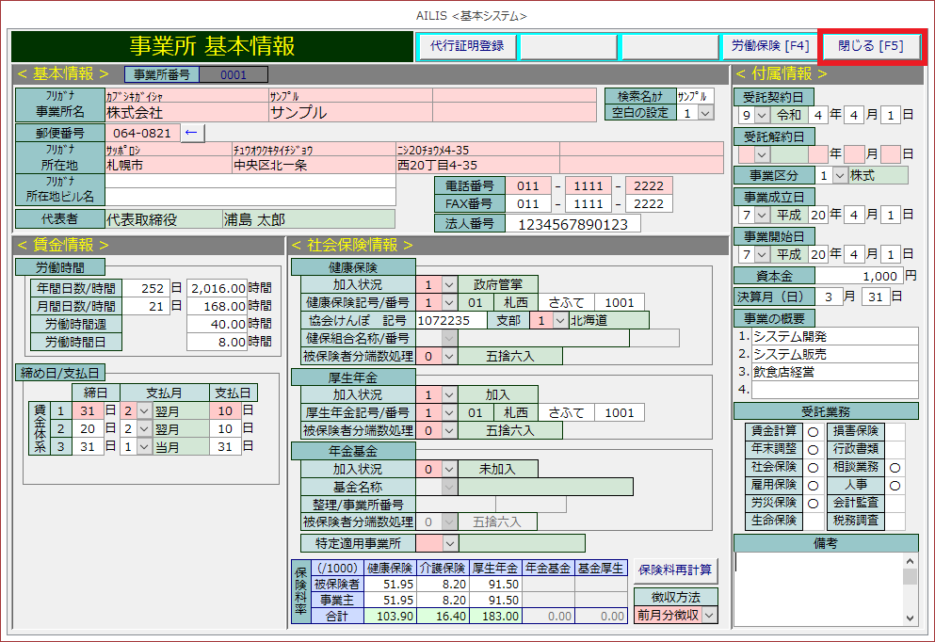Expand the 事業区分 dropdown
This screenshot has height=642, width=935.
[x=840, y=175]
